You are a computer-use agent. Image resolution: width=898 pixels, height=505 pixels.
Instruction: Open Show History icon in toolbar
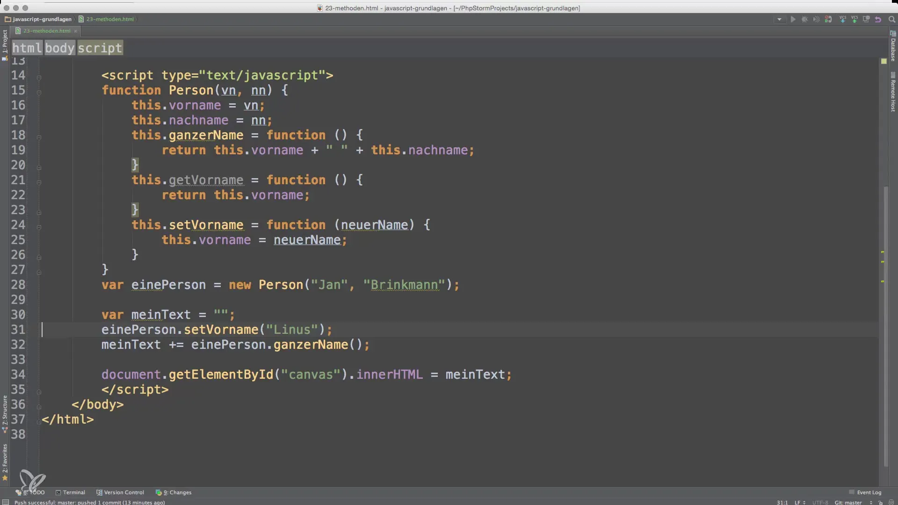coord(866,20)
